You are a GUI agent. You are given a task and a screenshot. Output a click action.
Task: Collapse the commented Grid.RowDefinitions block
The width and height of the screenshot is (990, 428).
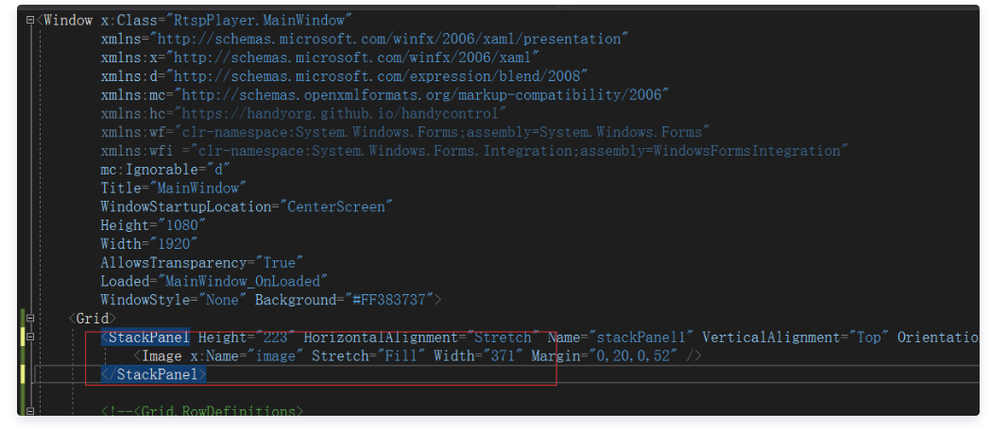pyautogui.click(x=30, y=412)
